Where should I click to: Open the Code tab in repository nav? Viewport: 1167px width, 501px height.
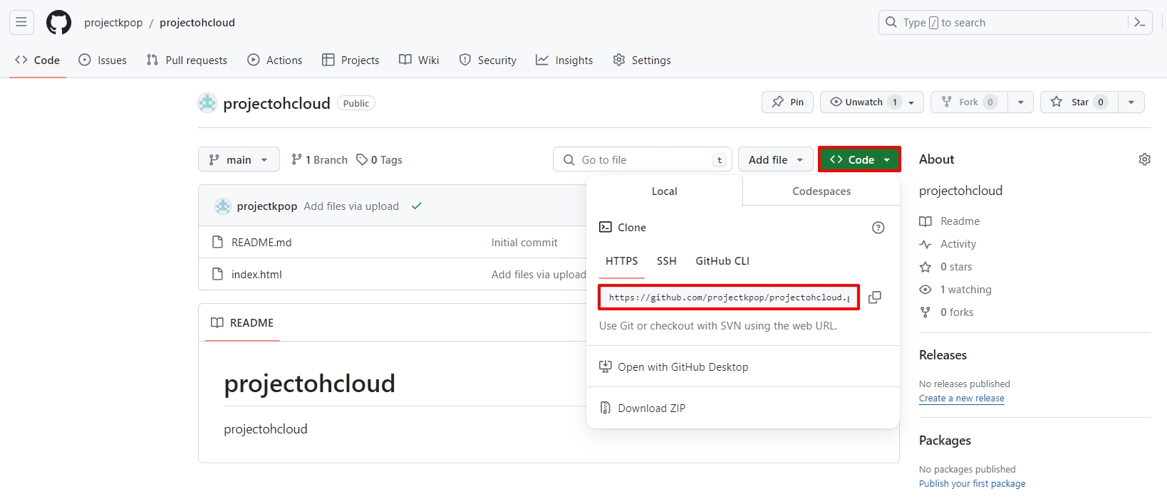coord(37,60)
